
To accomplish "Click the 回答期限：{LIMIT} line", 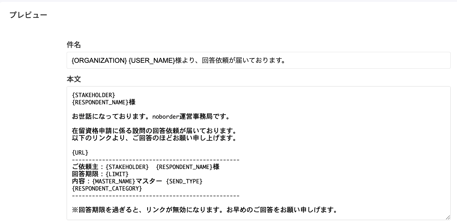I will pos(100,174).
